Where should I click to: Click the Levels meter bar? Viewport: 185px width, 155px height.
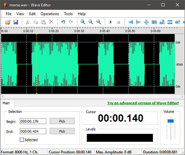120,138
